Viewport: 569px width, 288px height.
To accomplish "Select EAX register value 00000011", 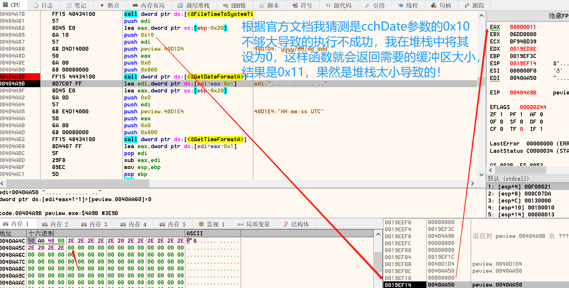I will 523,27.
